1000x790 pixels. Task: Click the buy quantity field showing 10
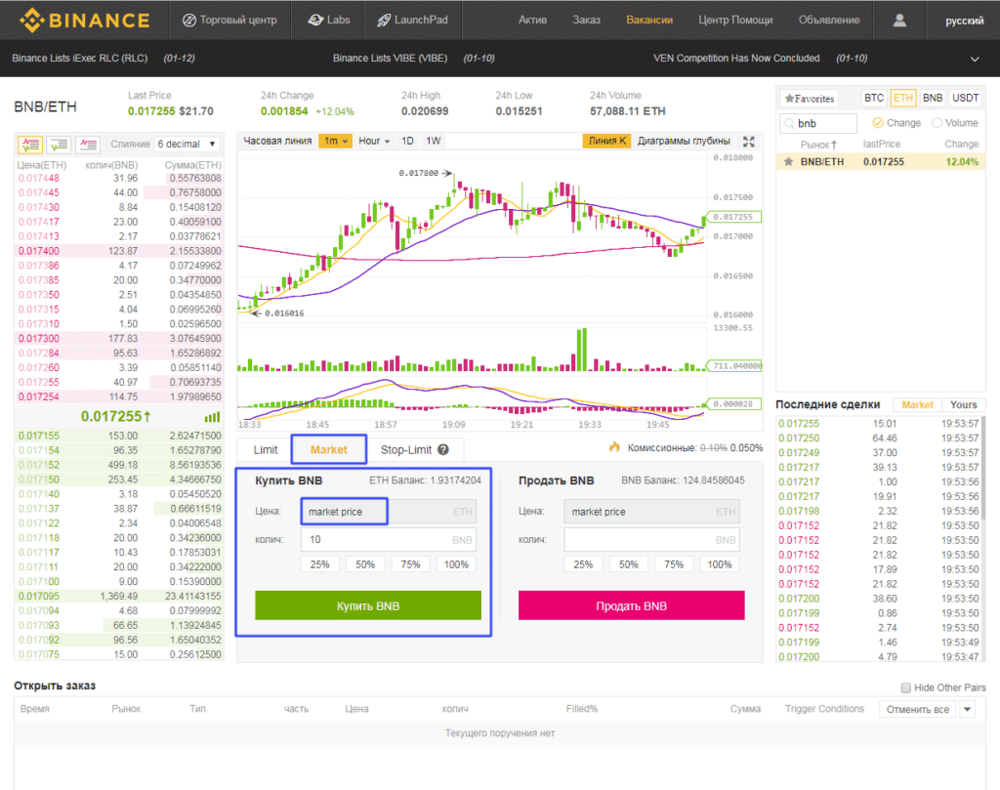[x=389, y=540]
